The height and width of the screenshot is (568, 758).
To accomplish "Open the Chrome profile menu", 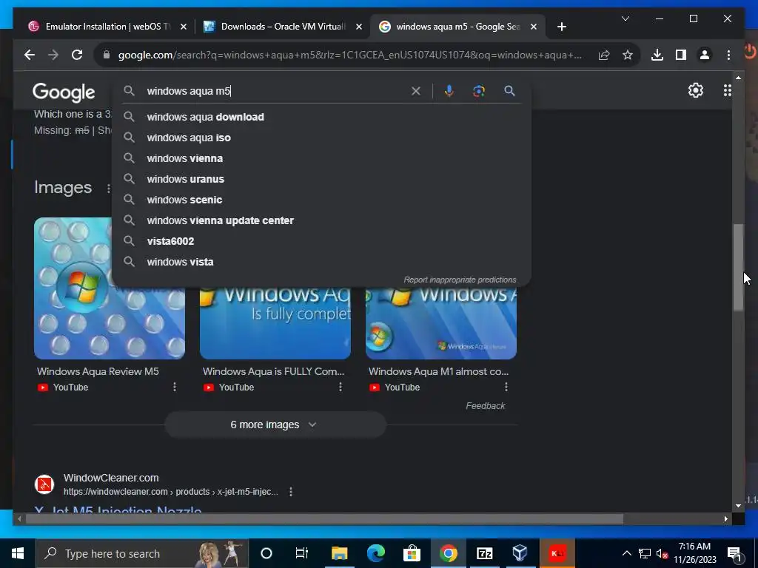I will 705,55.
